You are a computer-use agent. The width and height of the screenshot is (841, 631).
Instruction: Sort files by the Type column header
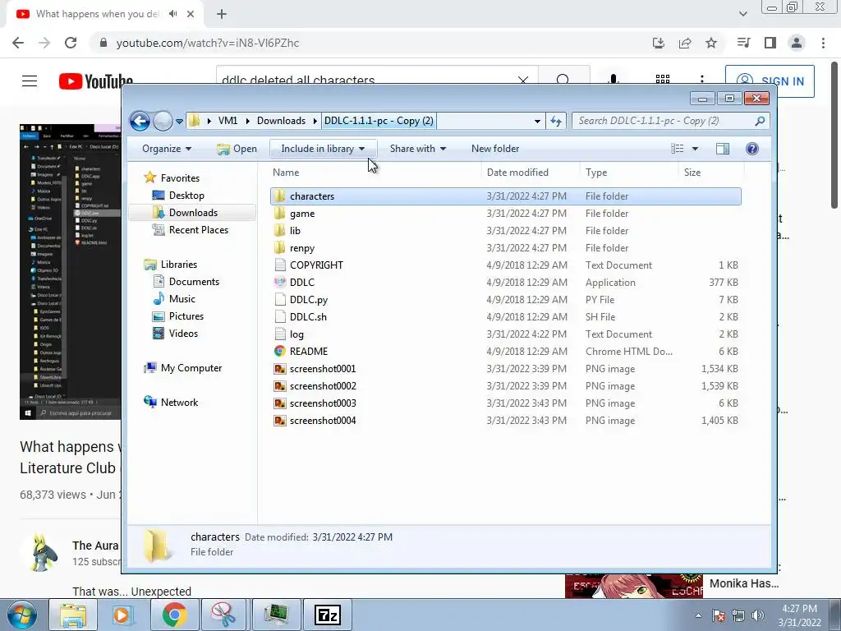(596, 173)
